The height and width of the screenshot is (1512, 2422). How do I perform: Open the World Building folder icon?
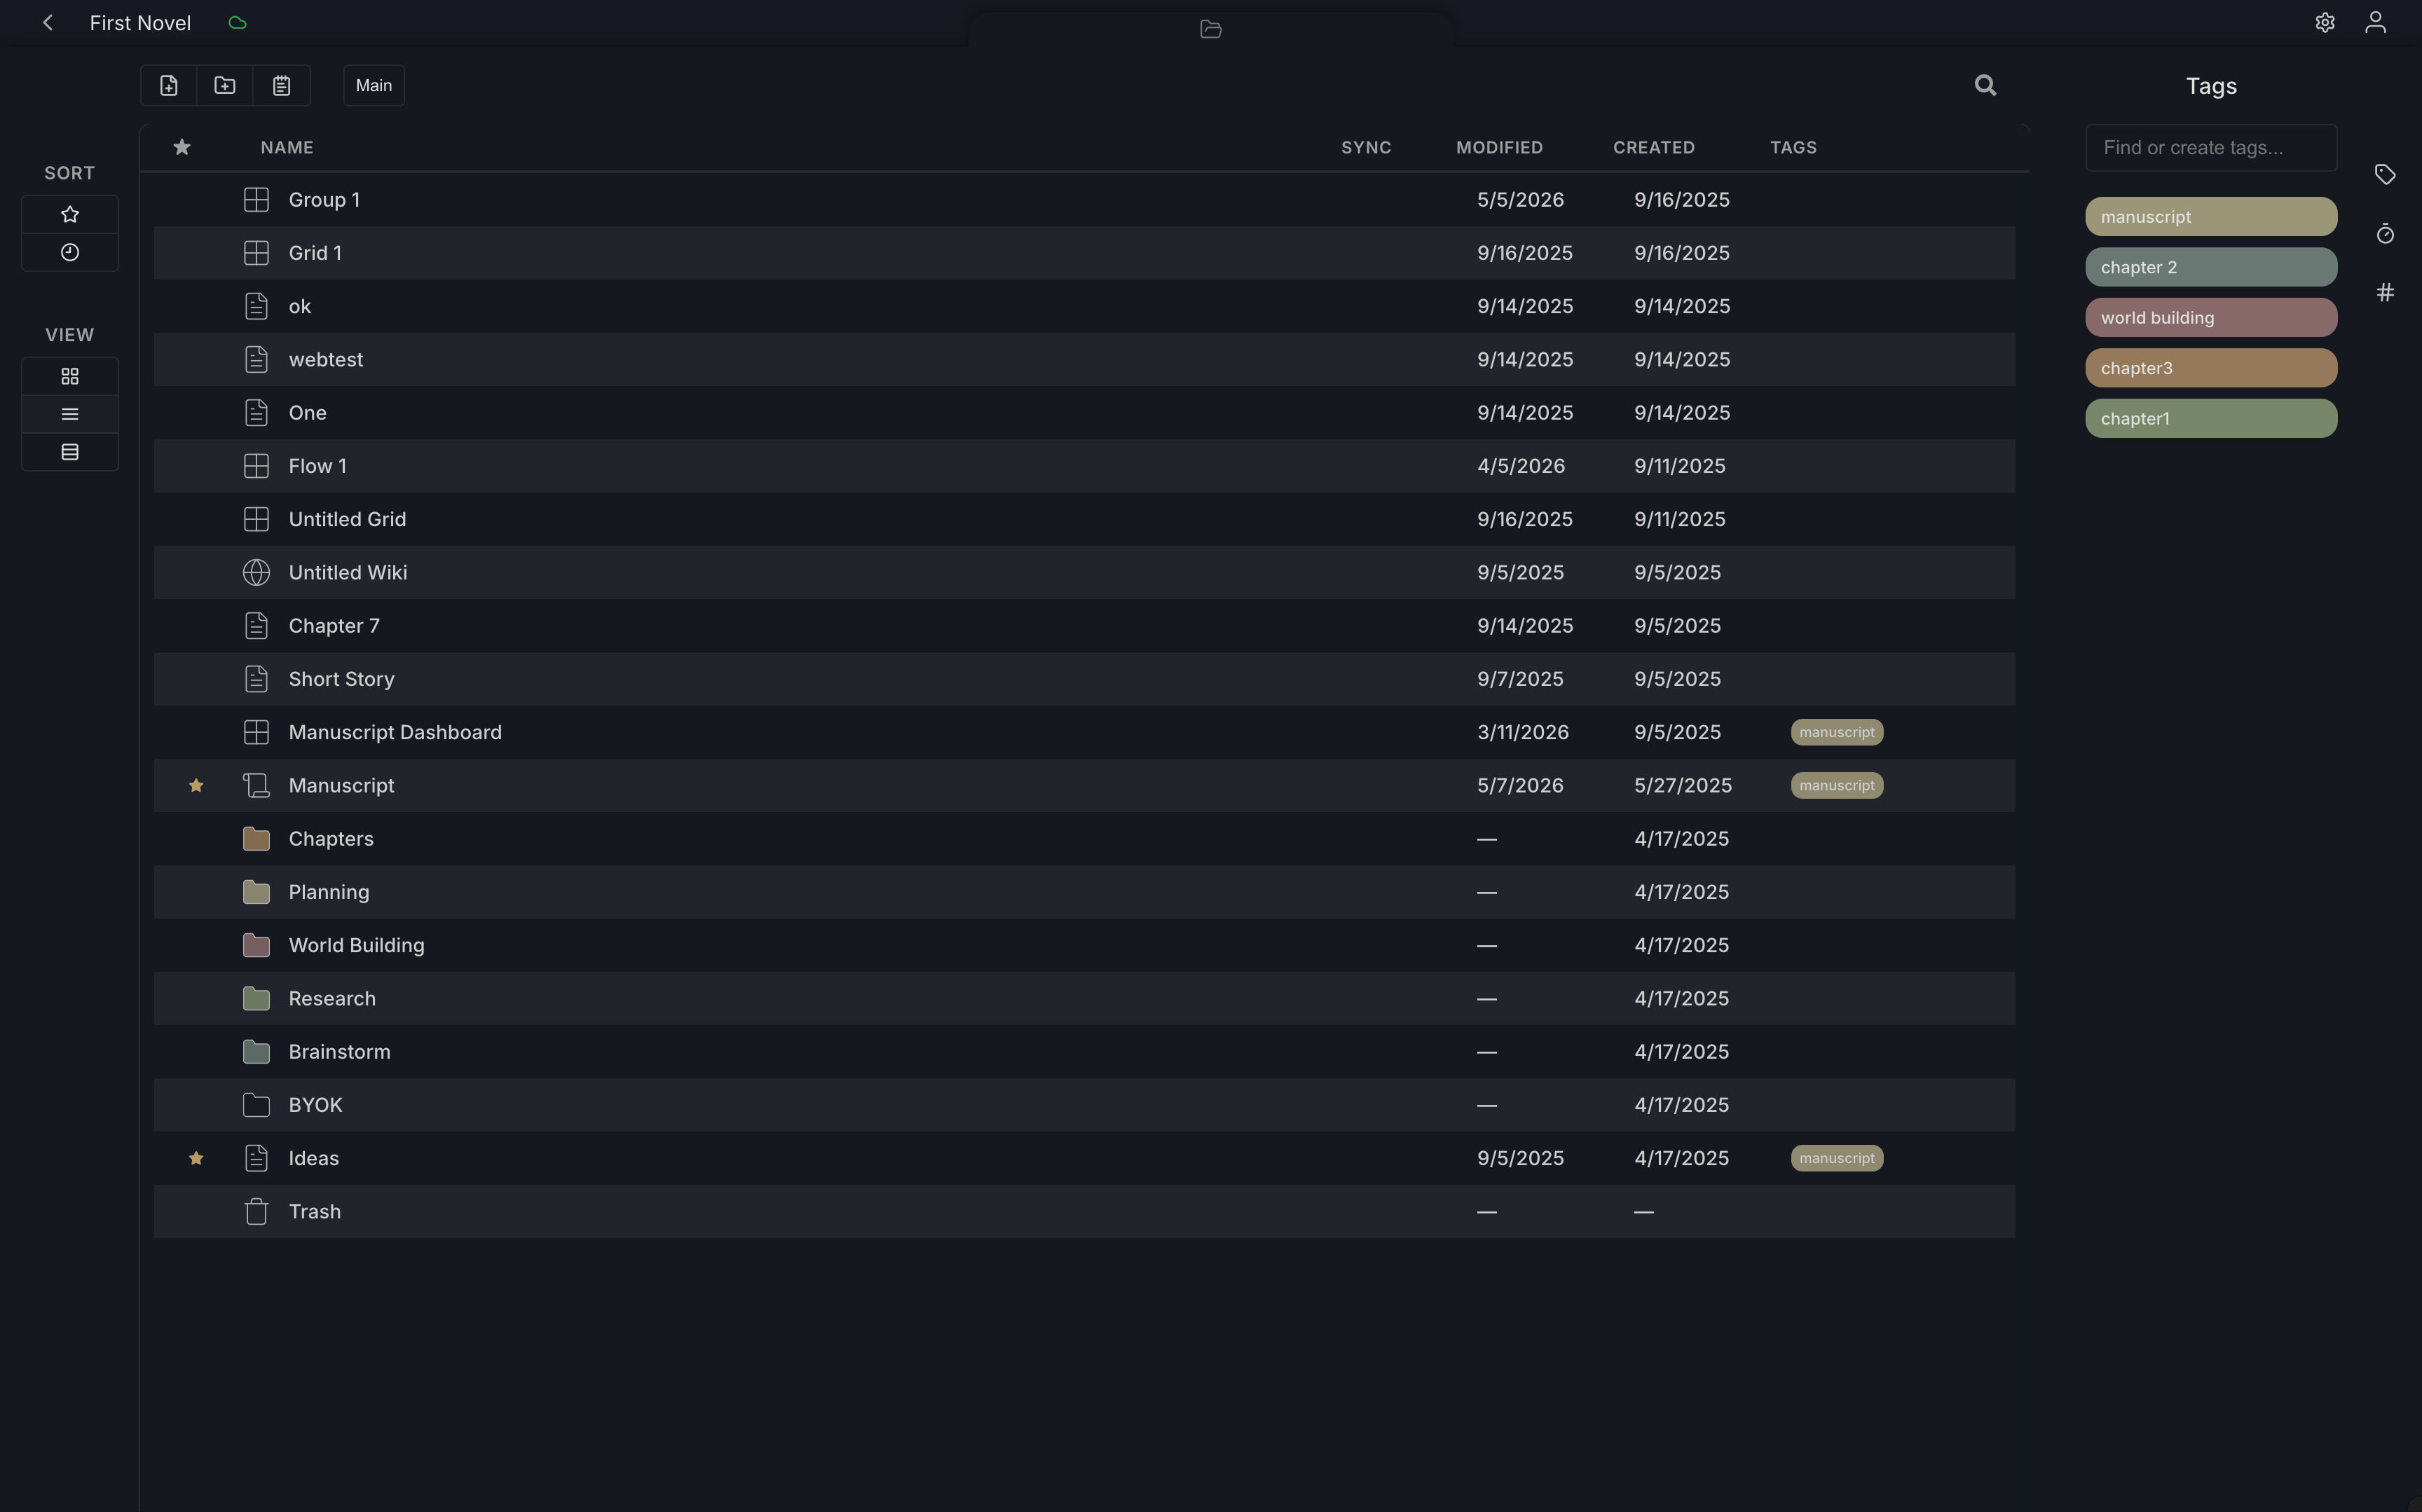256,945
